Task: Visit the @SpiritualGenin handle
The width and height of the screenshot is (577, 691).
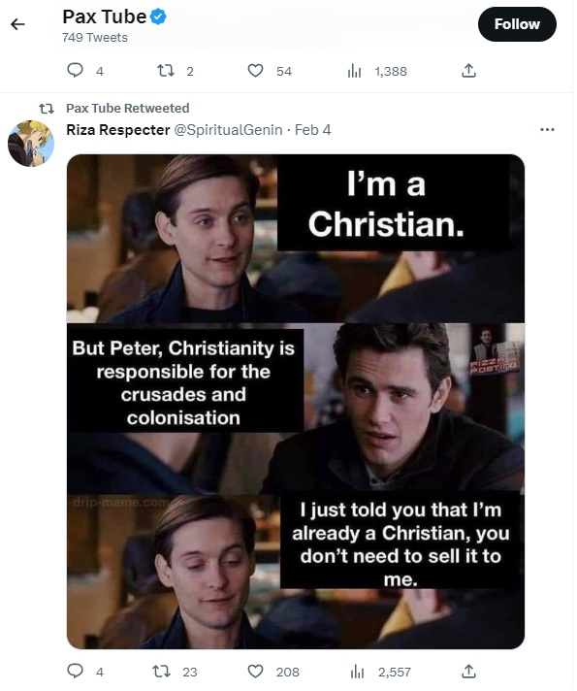Action: point(230,130)
